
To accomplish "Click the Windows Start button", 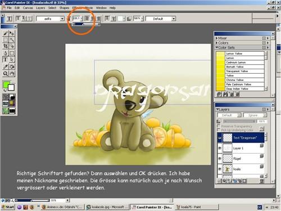I will (x=8, y=207).
